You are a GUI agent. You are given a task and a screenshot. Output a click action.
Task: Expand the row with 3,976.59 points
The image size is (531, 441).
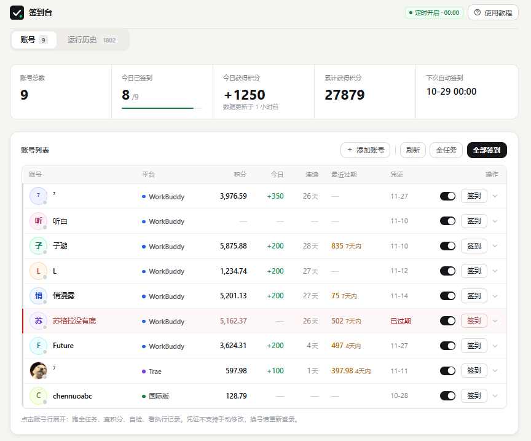[x=495, y=196]
